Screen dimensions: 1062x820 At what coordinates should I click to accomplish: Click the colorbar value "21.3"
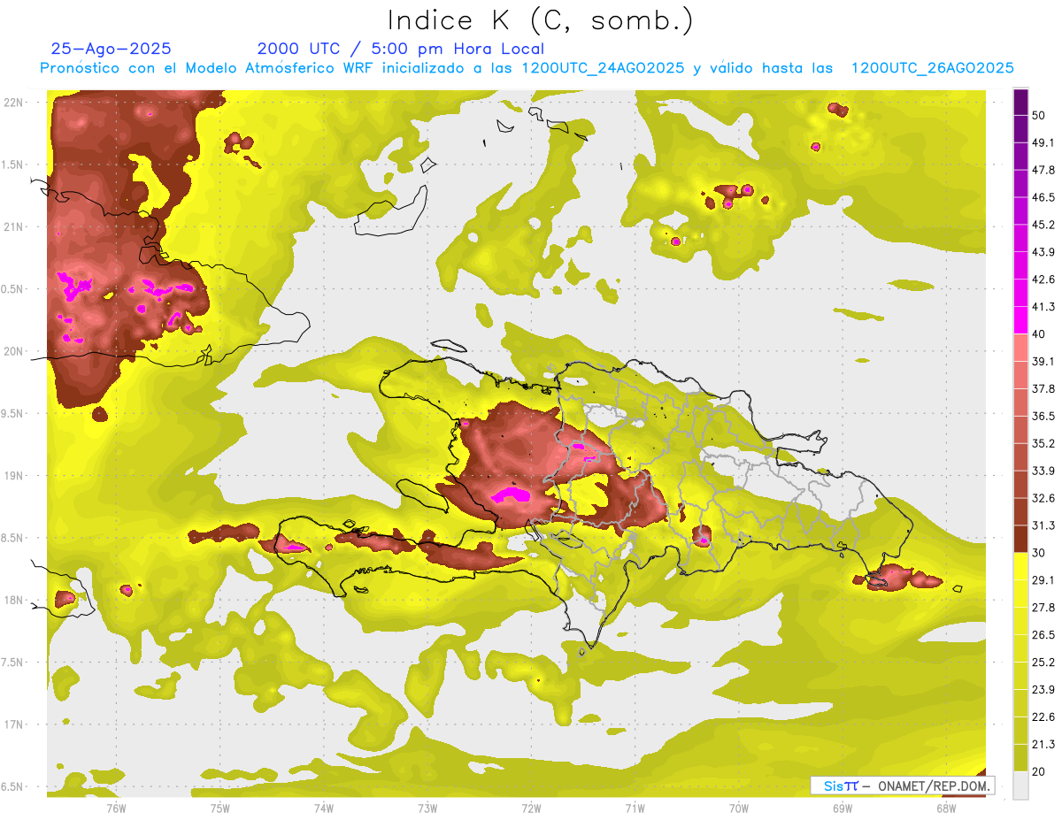tap(1043, 745)
